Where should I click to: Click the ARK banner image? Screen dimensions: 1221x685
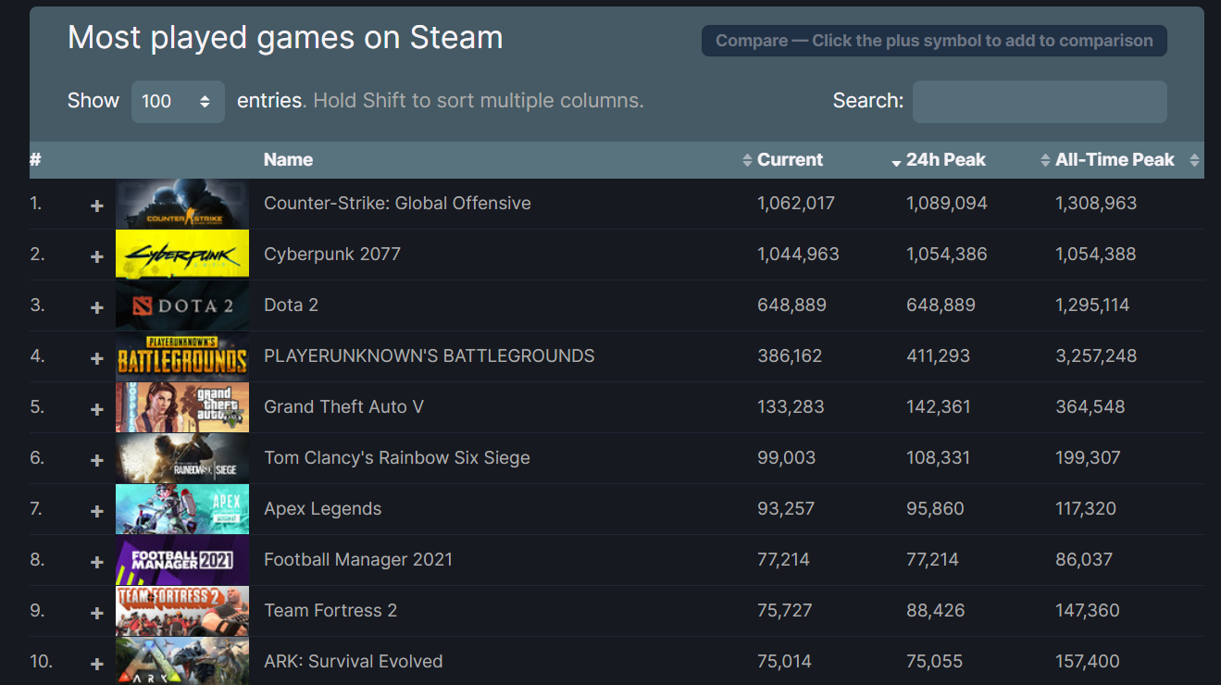(x=182, y=661)
